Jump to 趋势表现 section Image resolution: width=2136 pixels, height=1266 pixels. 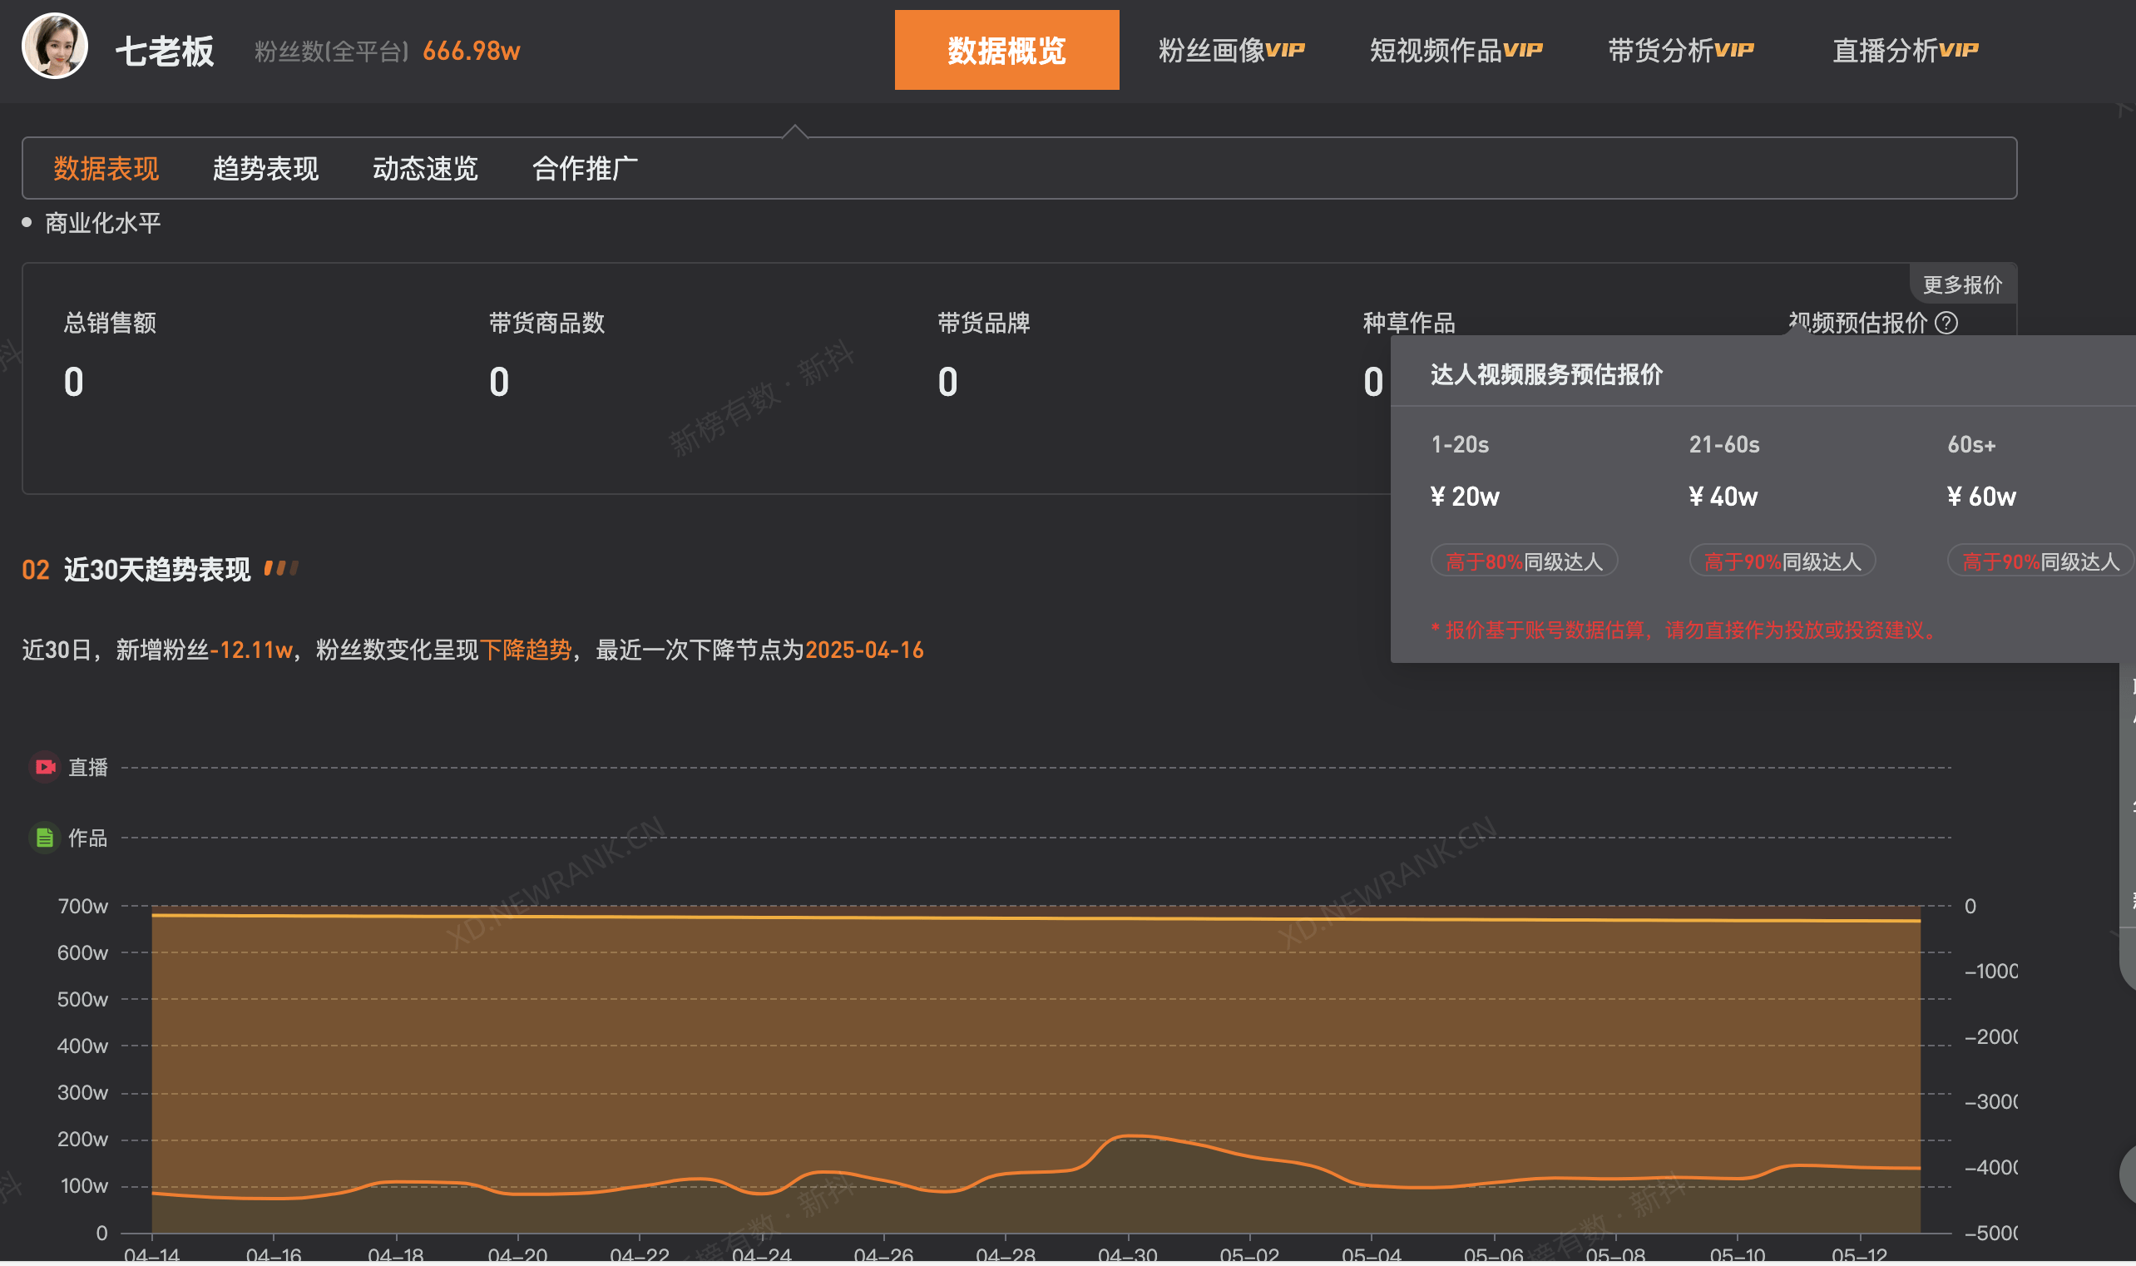pyautogui.click(x=265, y=168)
